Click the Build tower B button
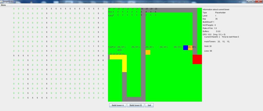This screenshot has width=263, height=111. (x=136, y=105)
